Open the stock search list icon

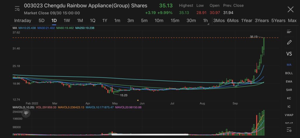tap(17, 9)
